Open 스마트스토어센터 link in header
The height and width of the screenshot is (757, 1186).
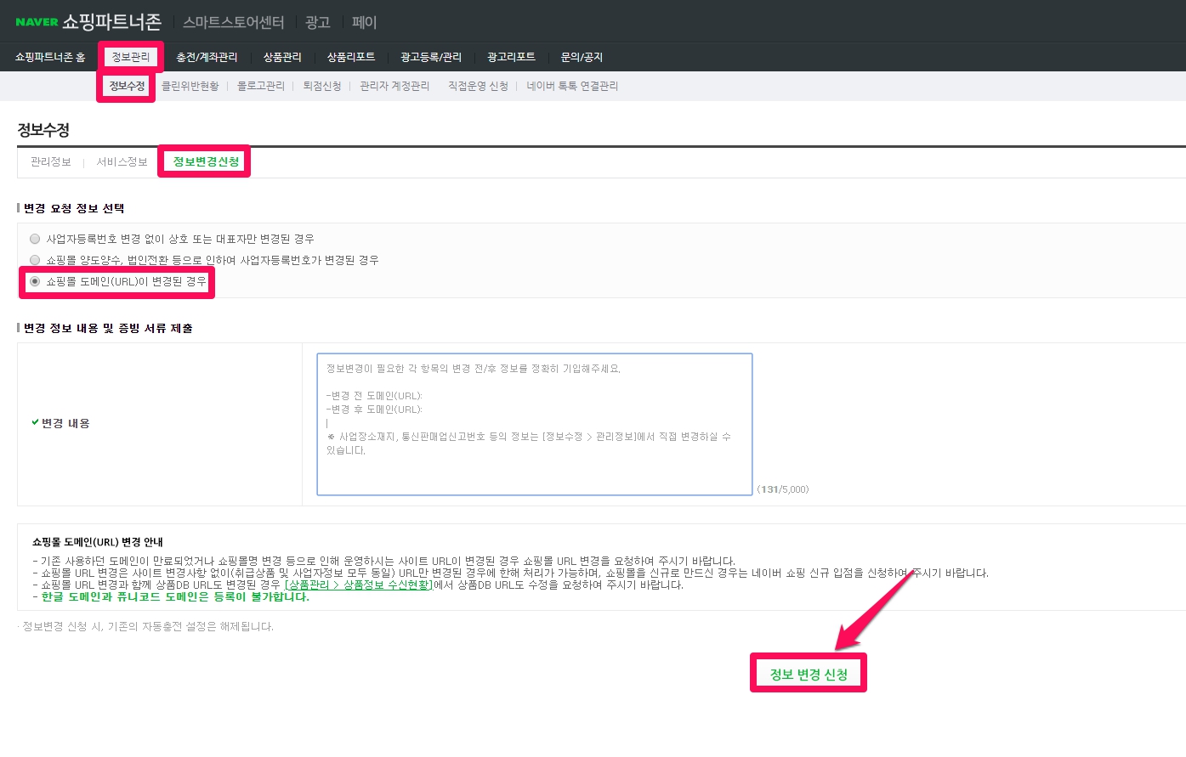[234, 22]
